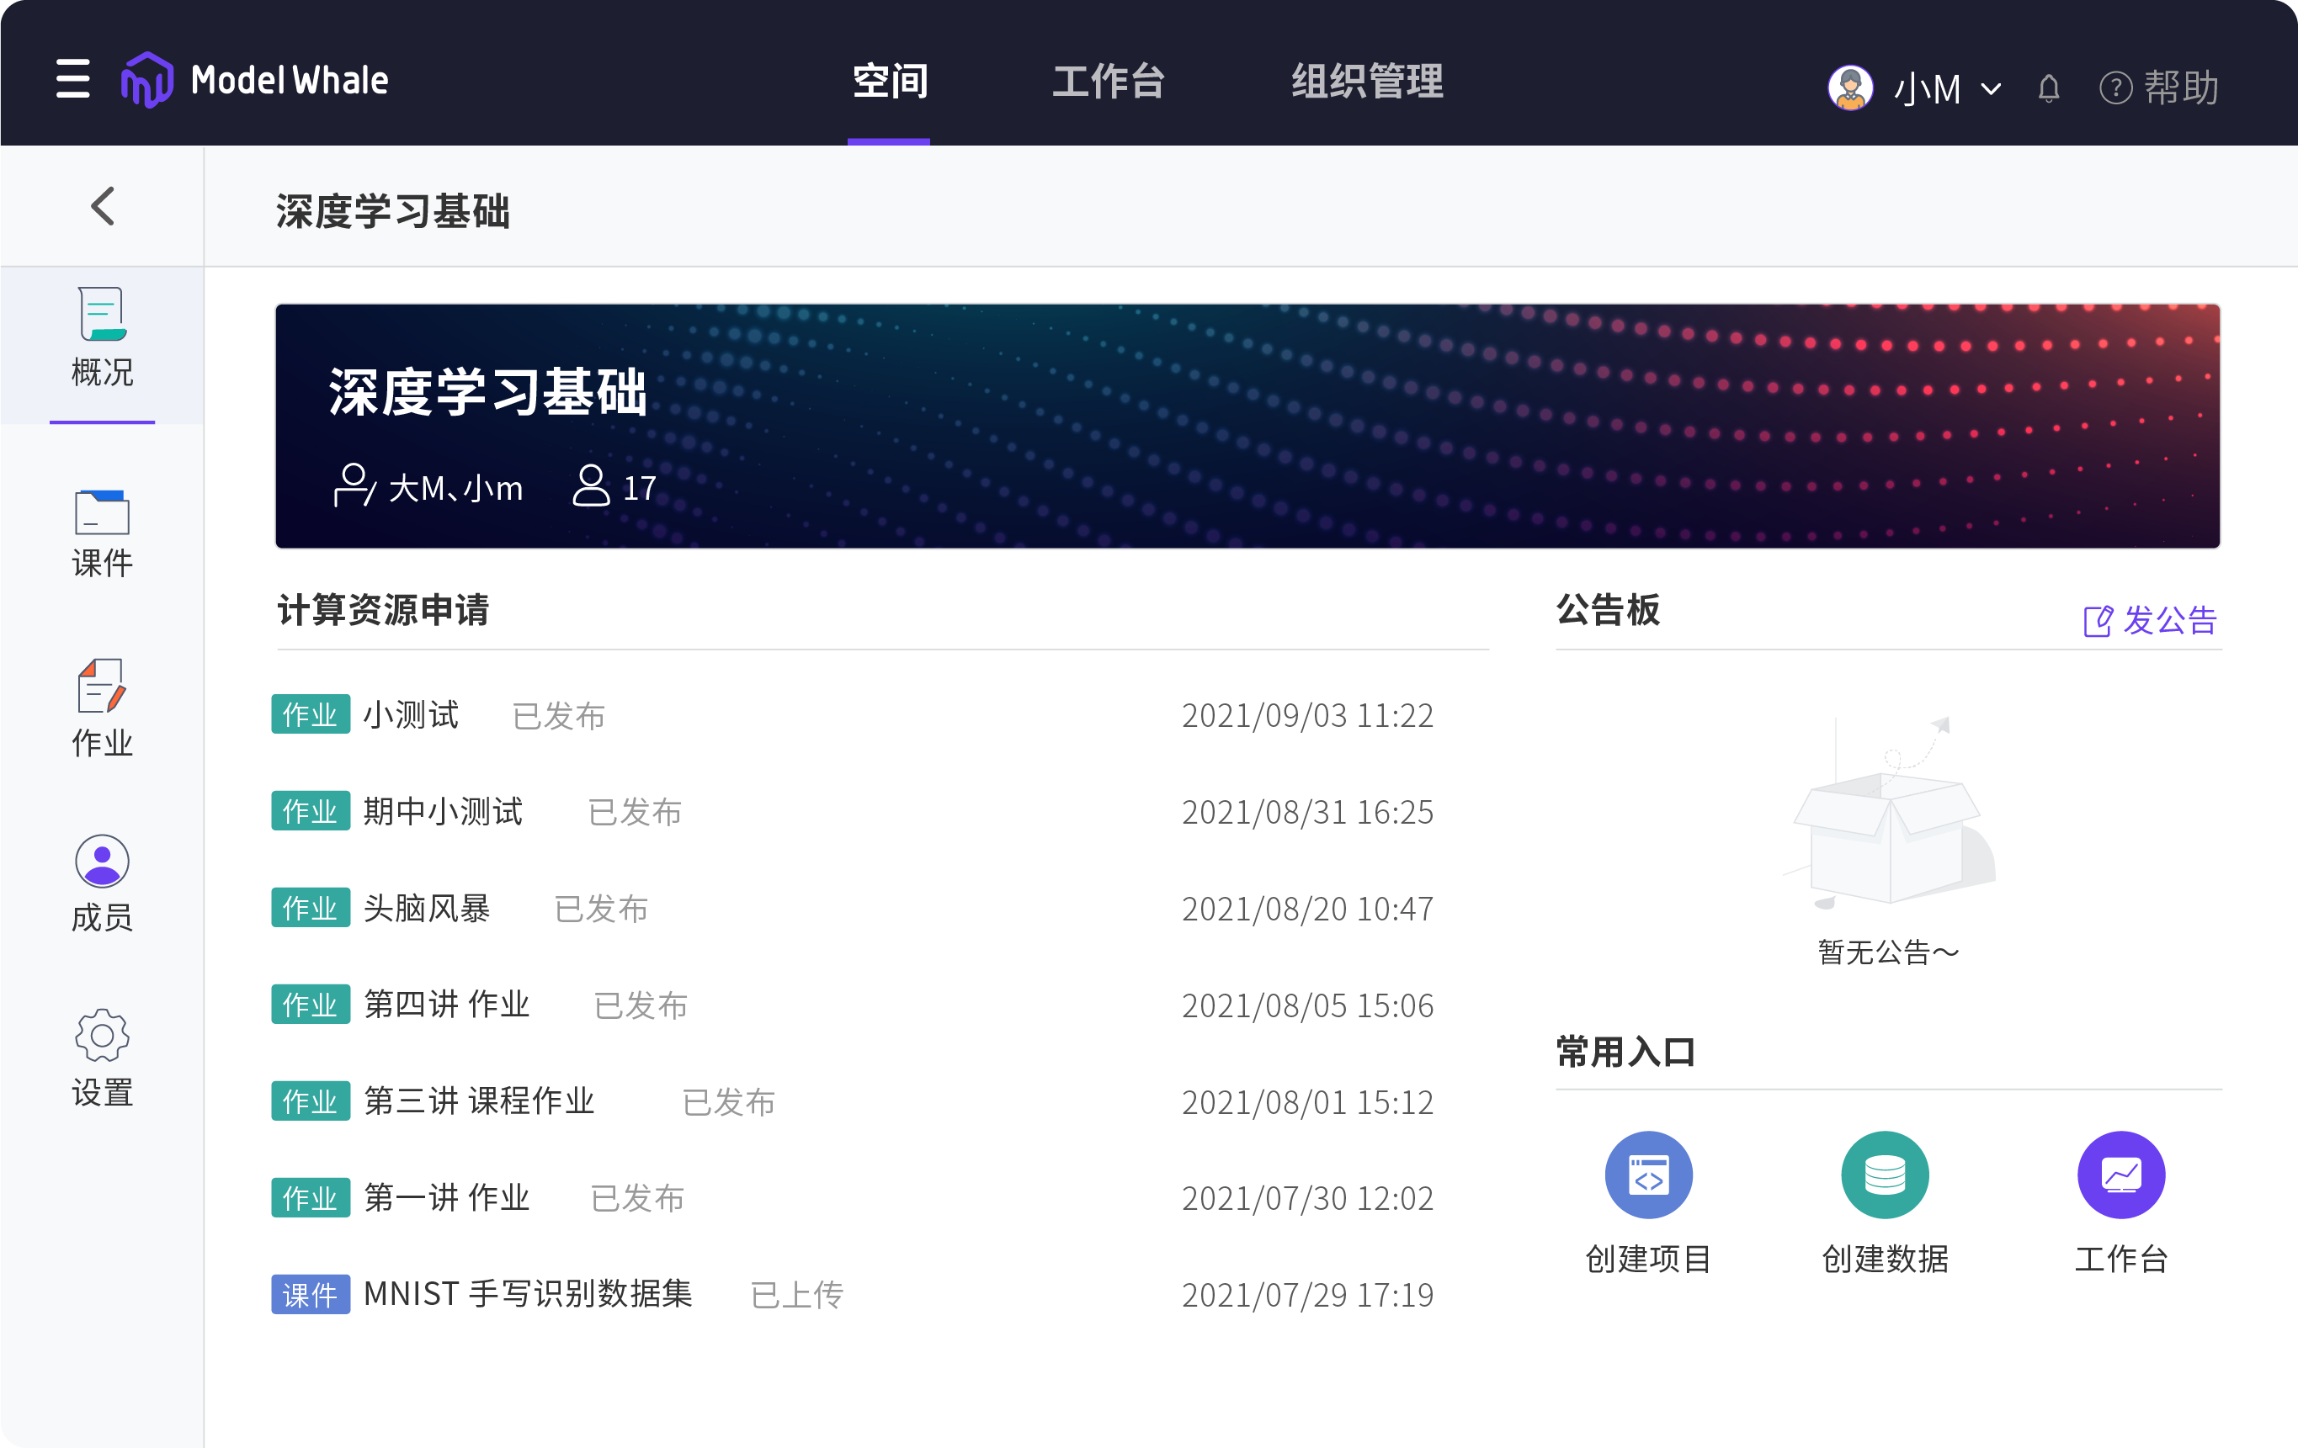The image size is (2298, 1448).
Task: Open the 作业 homework sidebar icon
Action: [102, 687]
